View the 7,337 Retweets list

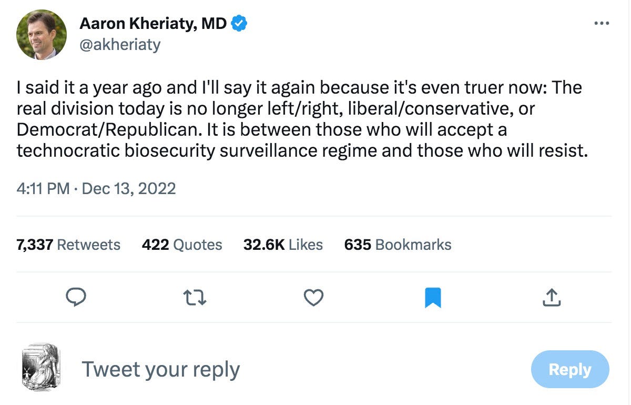coord(68,245)
